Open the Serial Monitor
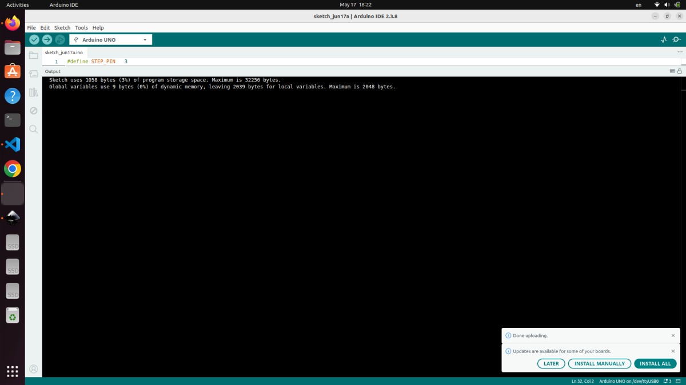The height and width of the screenshot is (385, 686). click(677, 40)
